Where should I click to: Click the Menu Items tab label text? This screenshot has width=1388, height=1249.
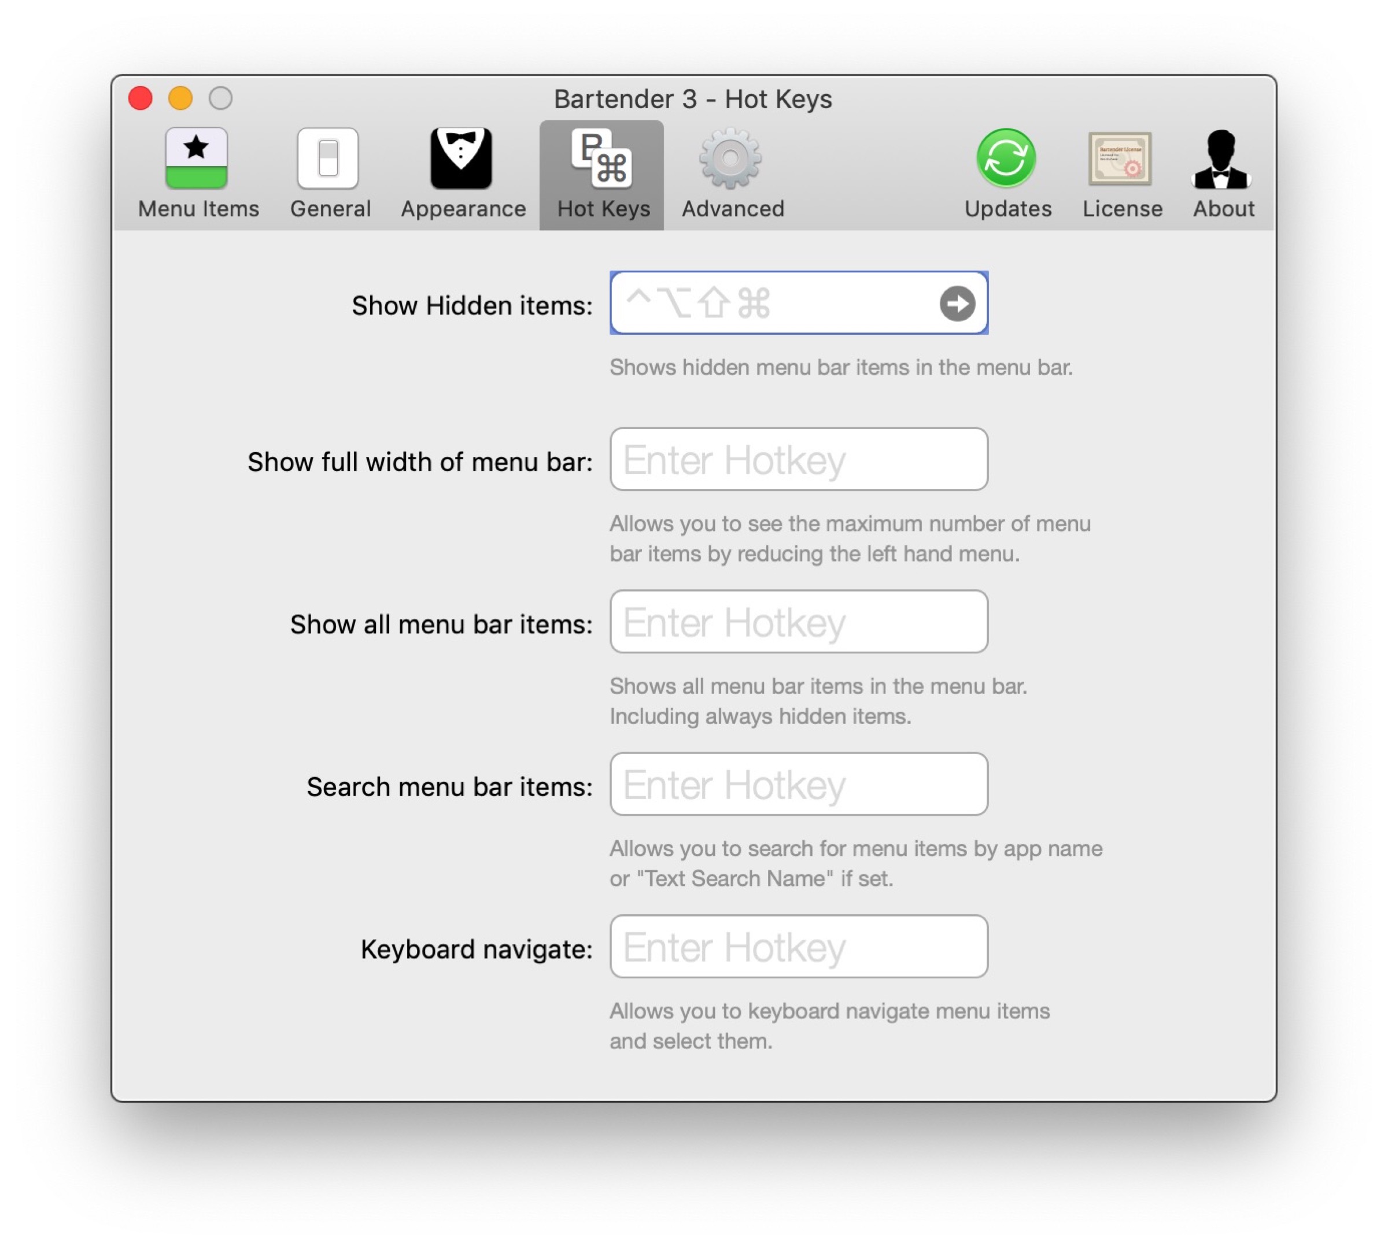(x=198, y=209)
